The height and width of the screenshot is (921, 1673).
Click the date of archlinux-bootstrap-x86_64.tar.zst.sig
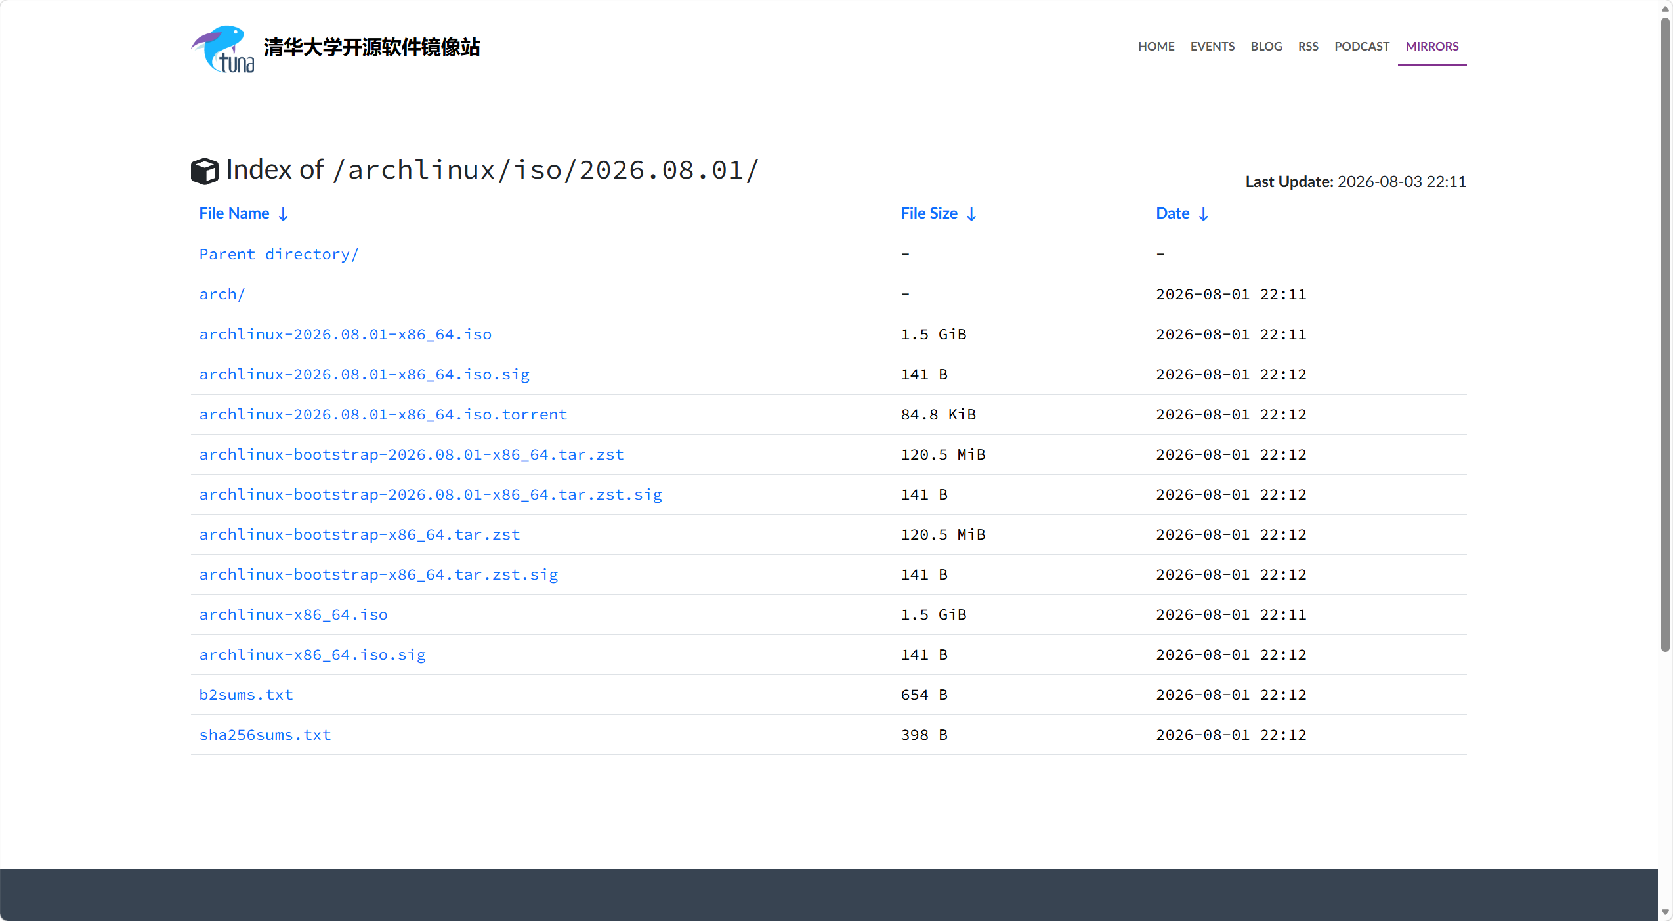(x=1231, y=574)
